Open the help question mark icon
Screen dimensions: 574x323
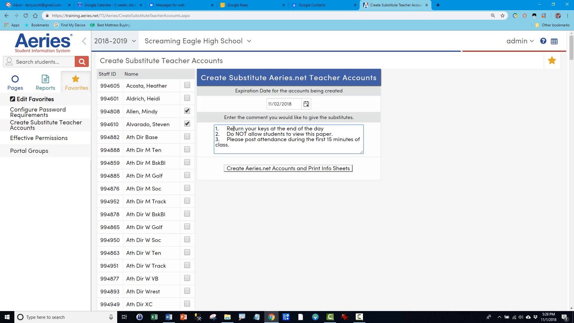click(543, 41)
